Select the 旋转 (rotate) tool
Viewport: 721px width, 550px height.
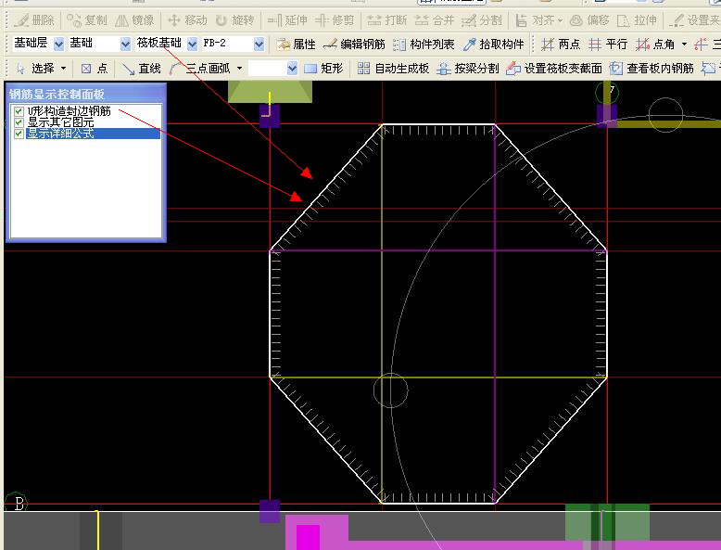[234, 20]
